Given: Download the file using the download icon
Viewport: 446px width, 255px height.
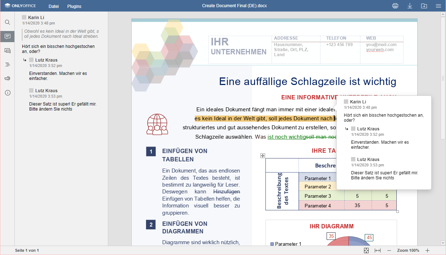Looking at the screenshot, I should pos(410,6).
